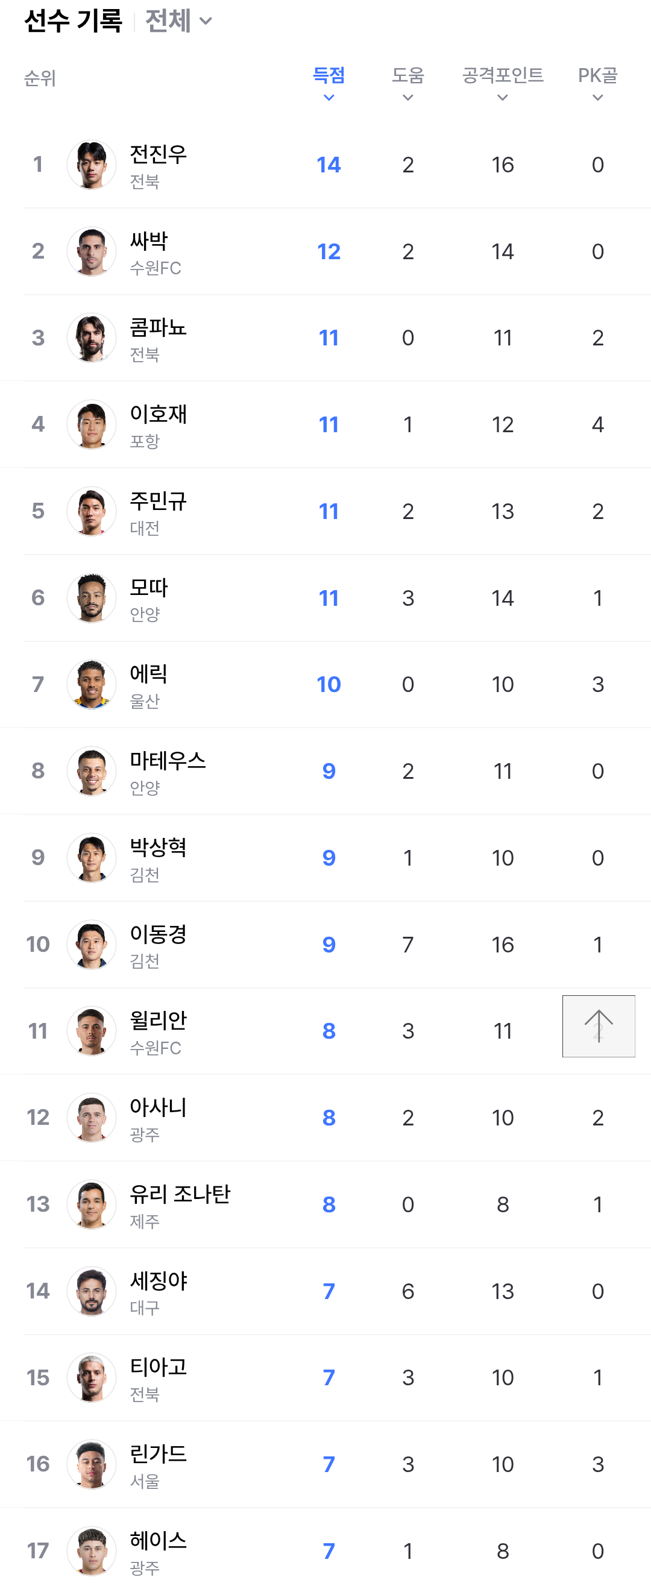Sort by 득점 column
The height and width of the screenshot is (1586, 651).
coord(329,83)
